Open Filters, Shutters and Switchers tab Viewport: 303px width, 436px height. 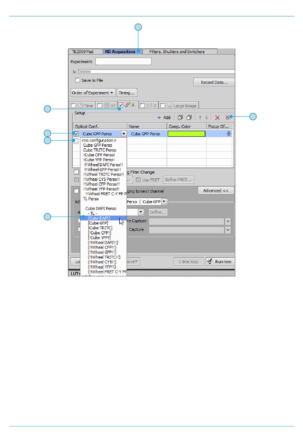tap(180, 52)
